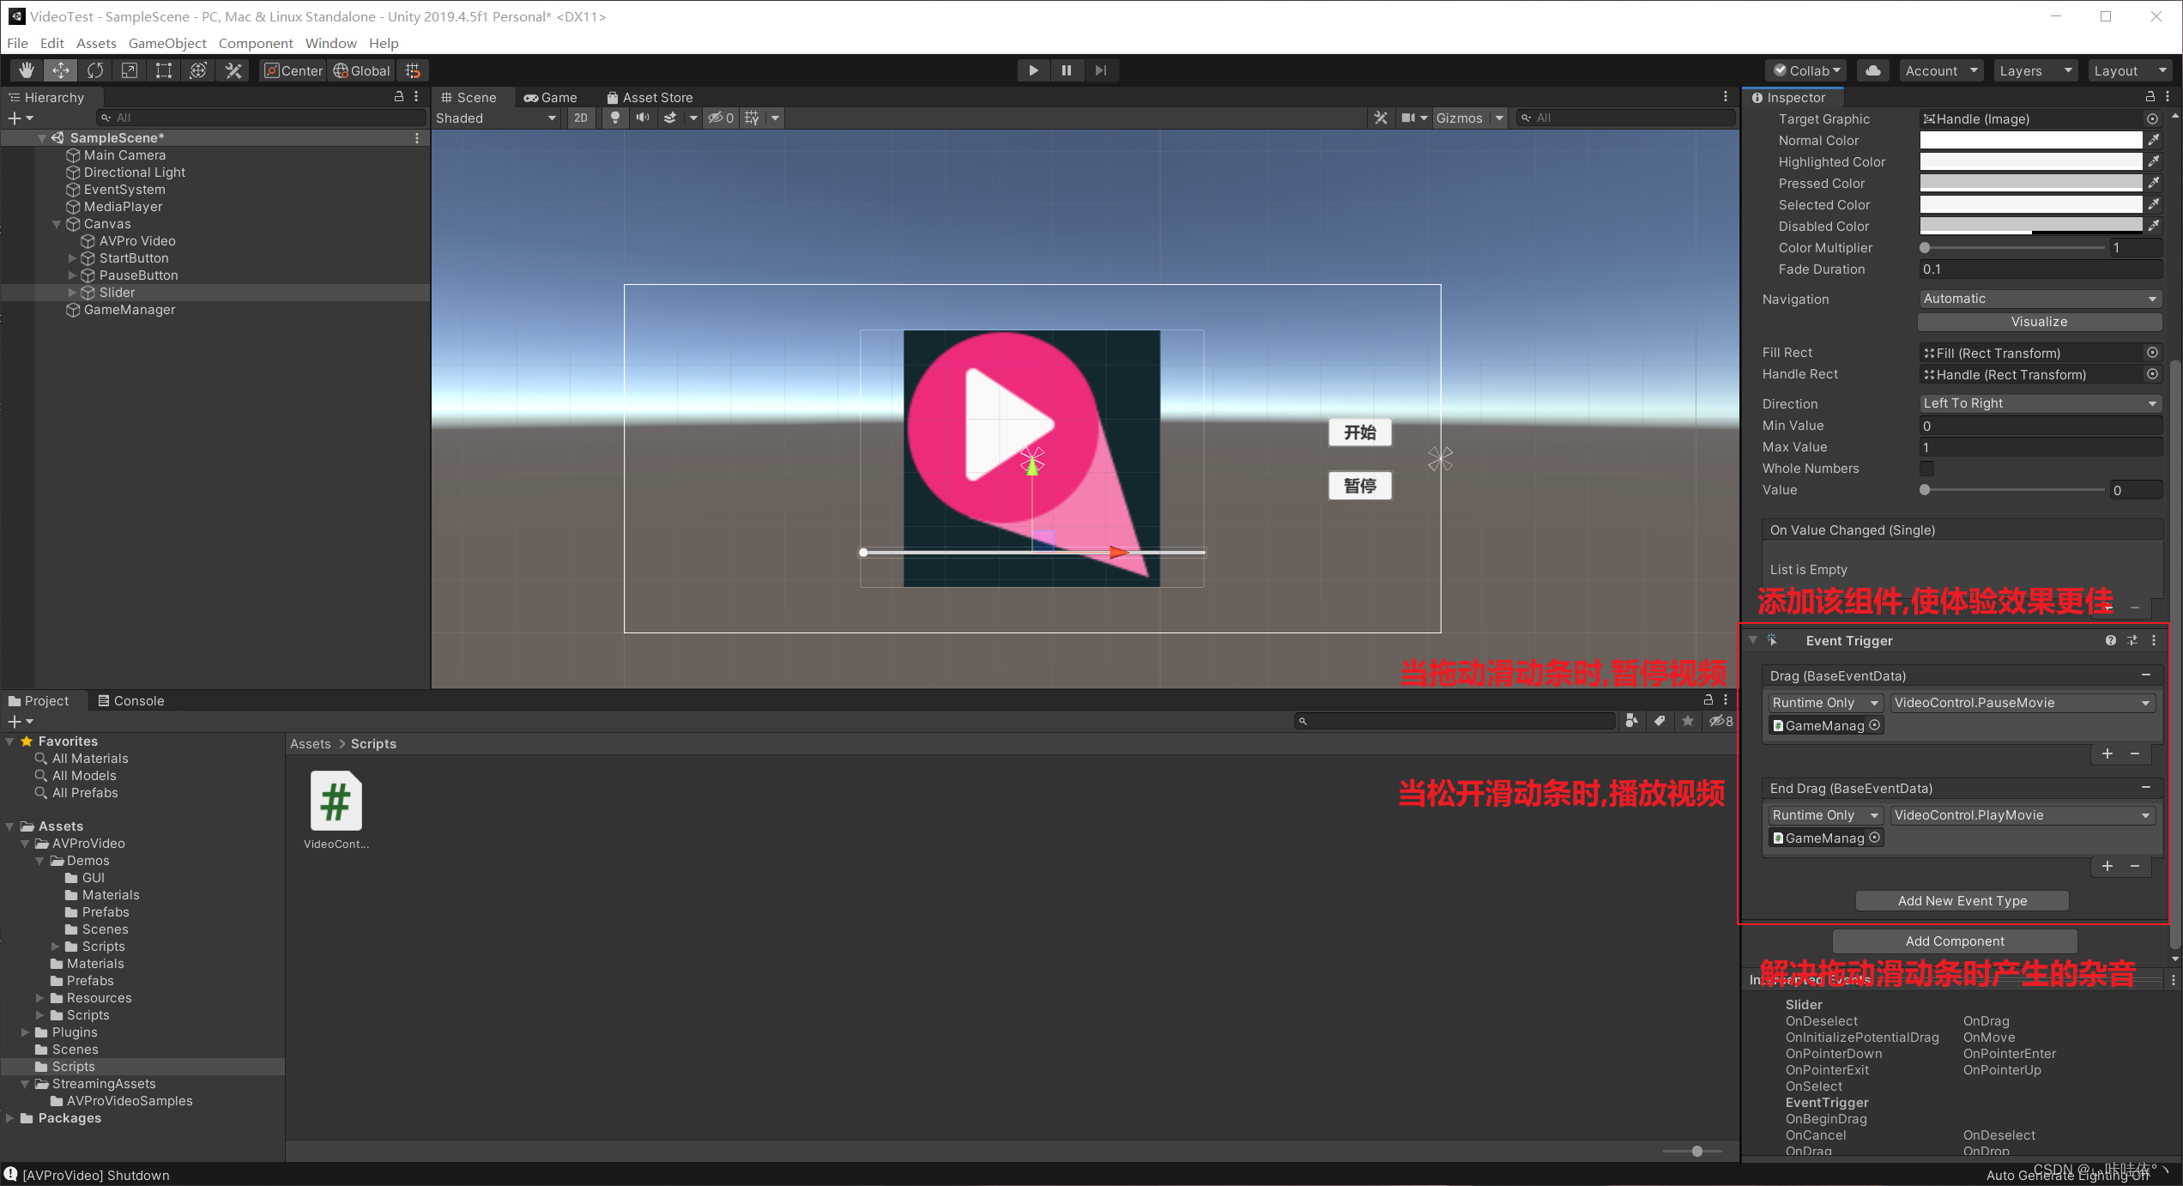Select the Rotate tool
This screenshot has height=1186, width=2183.
click(x=95, y=70)
